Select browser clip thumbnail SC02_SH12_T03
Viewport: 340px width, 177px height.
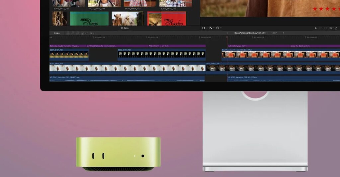(x=69, y=3)
